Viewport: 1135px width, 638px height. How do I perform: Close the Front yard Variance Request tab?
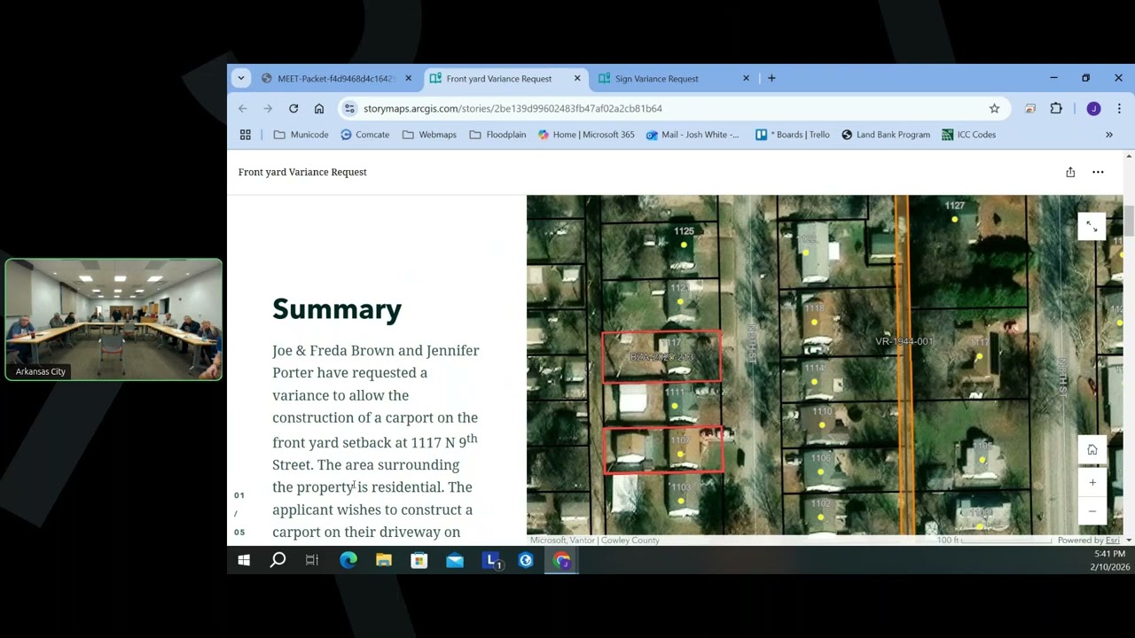(577, 78)
